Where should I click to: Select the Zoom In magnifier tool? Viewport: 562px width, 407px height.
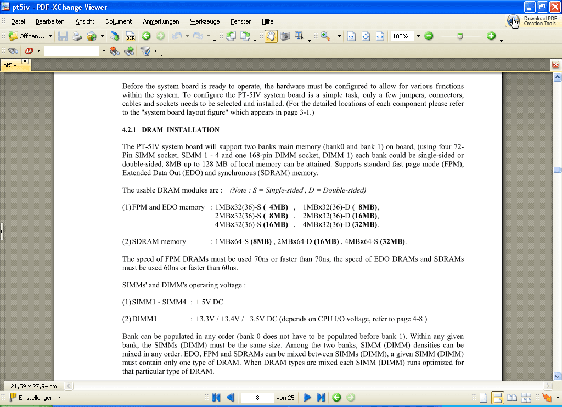pyautogui.click(x=325, y=36)
